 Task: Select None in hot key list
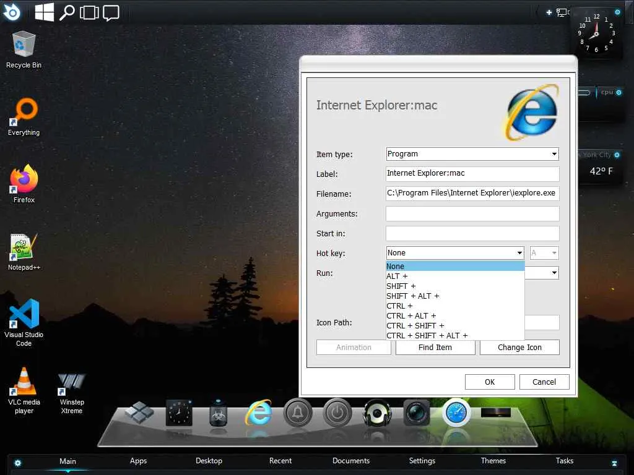[x=455, y=266]
